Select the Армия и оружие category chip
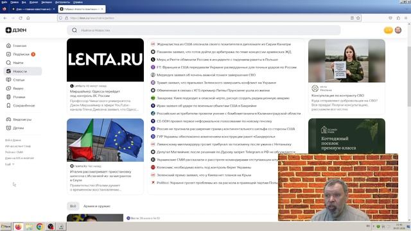The height and width of the screenshot is (231, 411). tap(97, 206)
